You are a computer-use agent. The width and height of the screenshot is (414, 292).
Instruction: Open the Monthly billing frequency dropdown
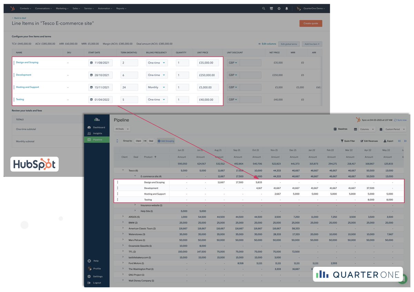(x=157, y=87)
